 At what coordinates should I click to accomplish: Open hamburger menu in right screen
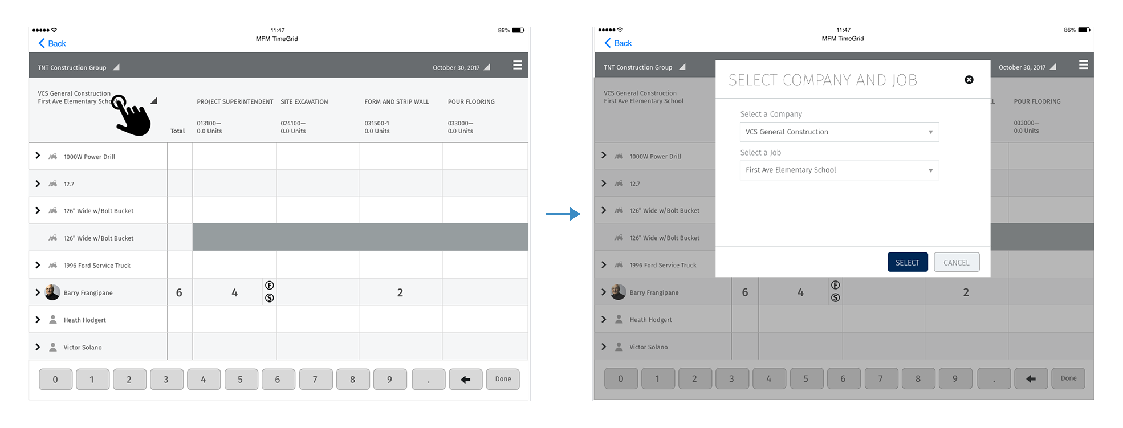point(1084,65)
